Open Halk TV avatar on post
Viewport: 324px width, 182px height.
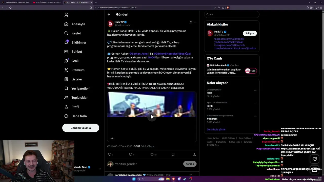(110, 24)
